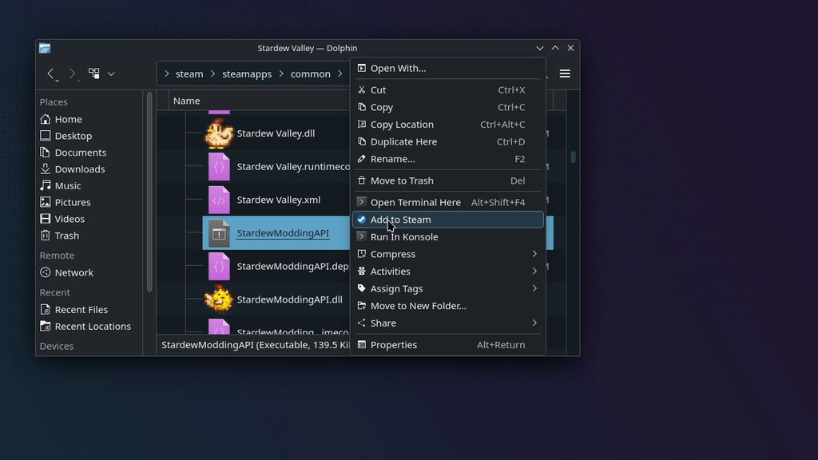Select the StardewModdingAPI executable icon
Screen dimensions: 818x460
(x=219, y=233)
